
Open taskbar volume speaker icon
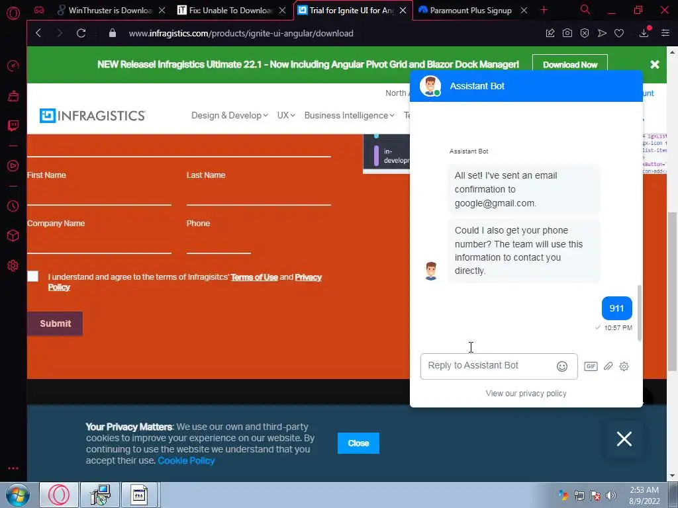point(610,495)
